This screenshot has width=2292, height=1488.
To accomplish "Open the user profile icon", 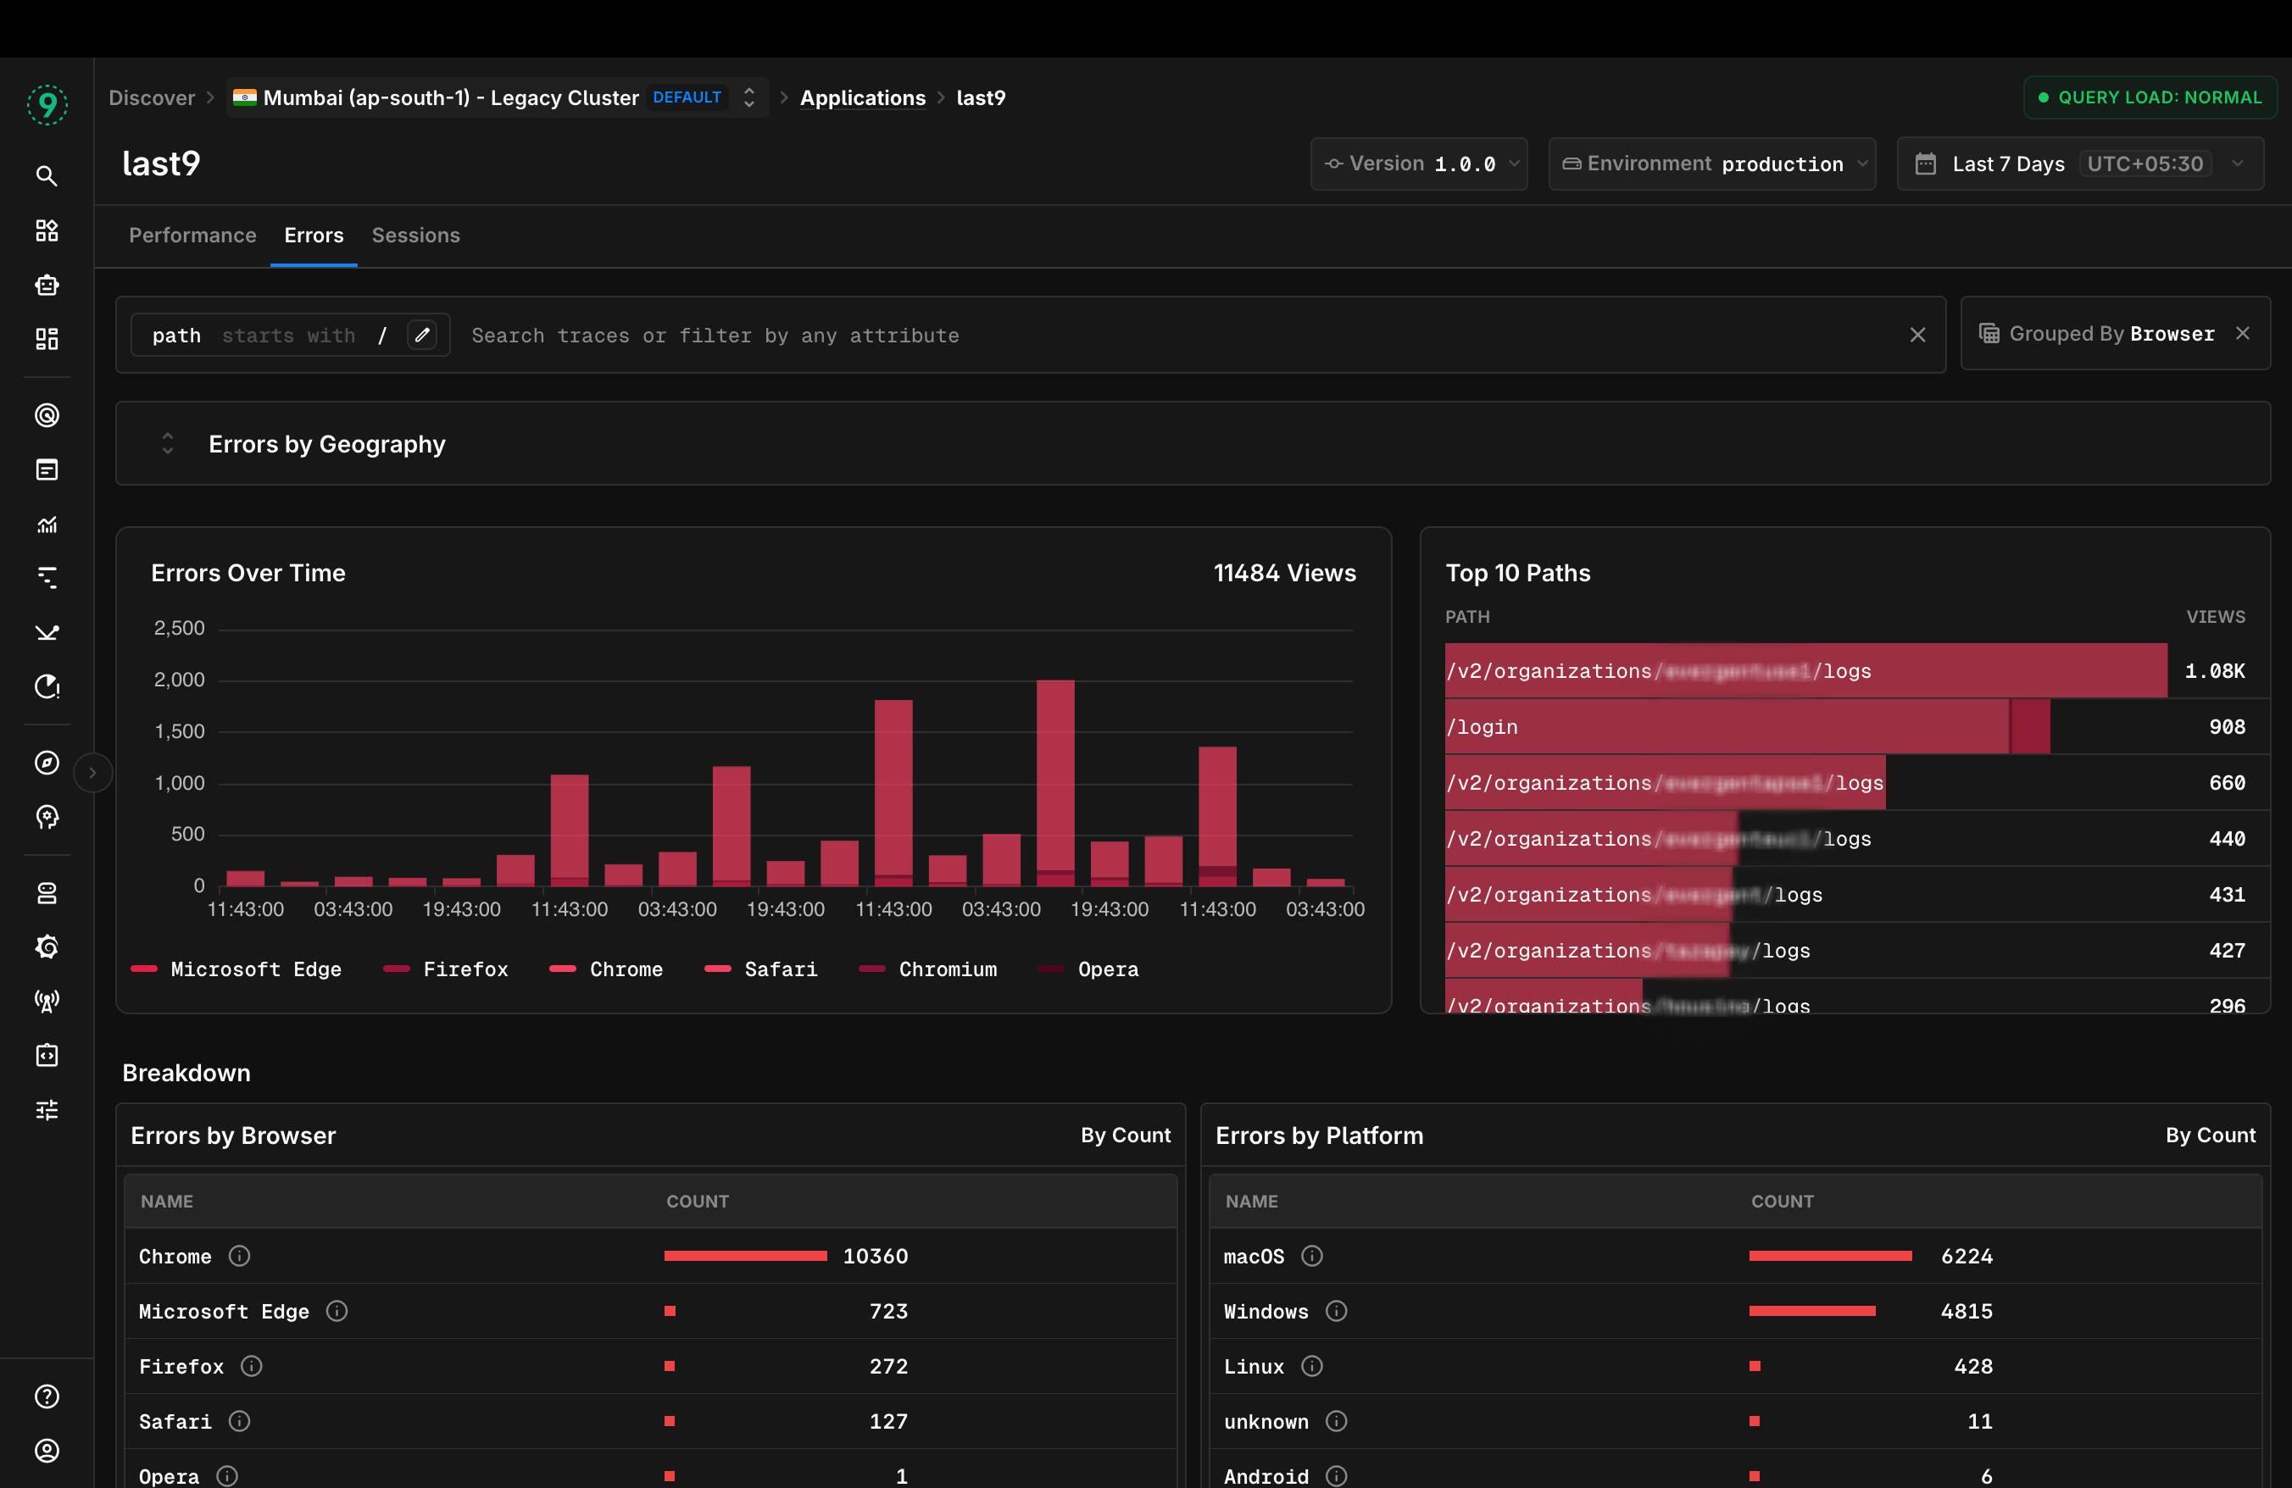I will tap(47, 1451).
